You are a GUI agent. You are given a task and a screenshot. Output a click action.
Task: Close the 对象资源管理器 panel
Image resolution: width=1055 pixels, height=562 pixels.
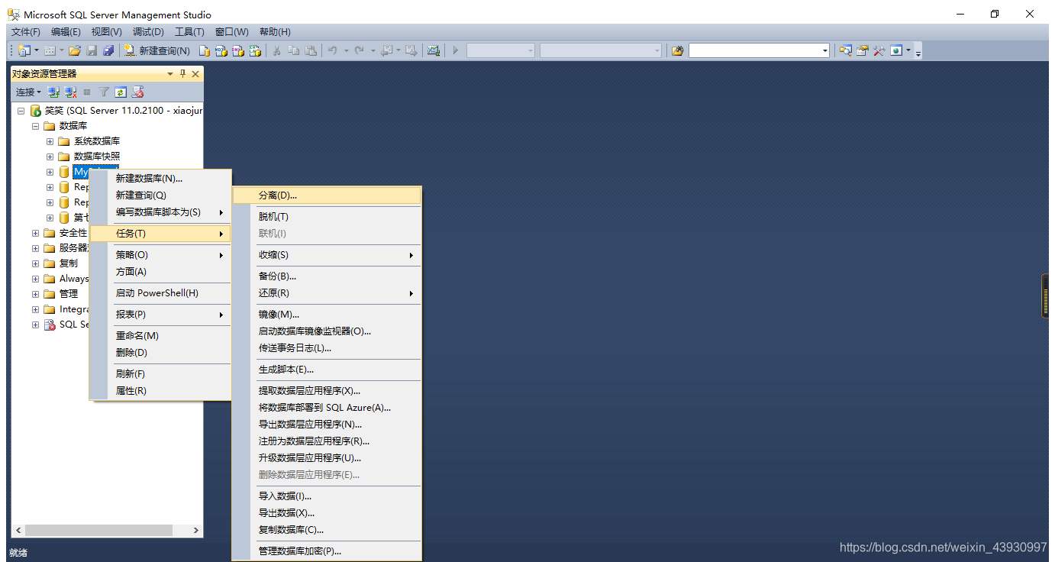coord(195,74)
